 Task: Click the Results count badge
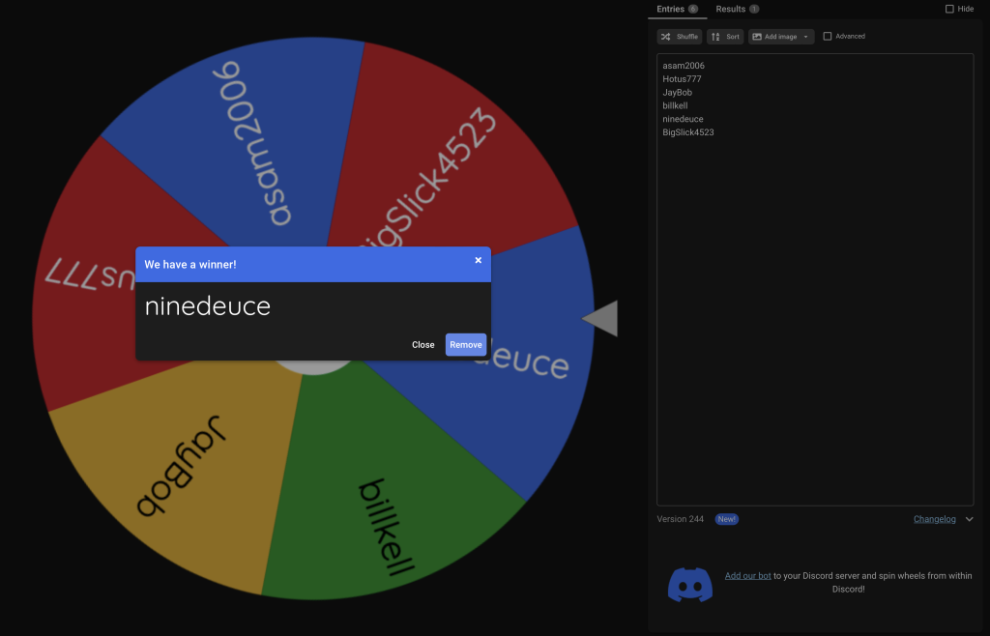click(754, 9)
